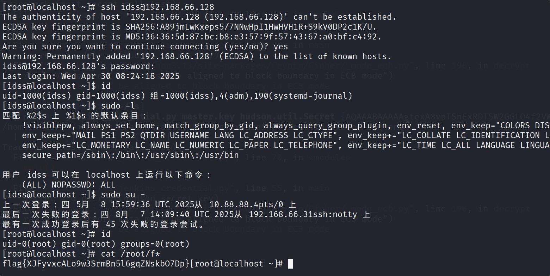Click the idss@192.168.66.128's password prompt line

coord(79,66)
